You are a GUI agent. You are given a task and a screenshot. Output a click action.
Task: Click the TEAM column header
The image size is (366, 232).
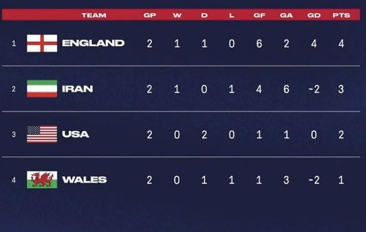pos(94,16)
